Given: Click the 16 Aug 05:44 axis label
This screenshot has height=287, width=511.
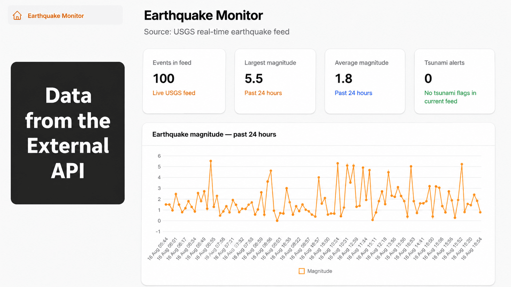Looking at the screenshot, I should (158, 249).
